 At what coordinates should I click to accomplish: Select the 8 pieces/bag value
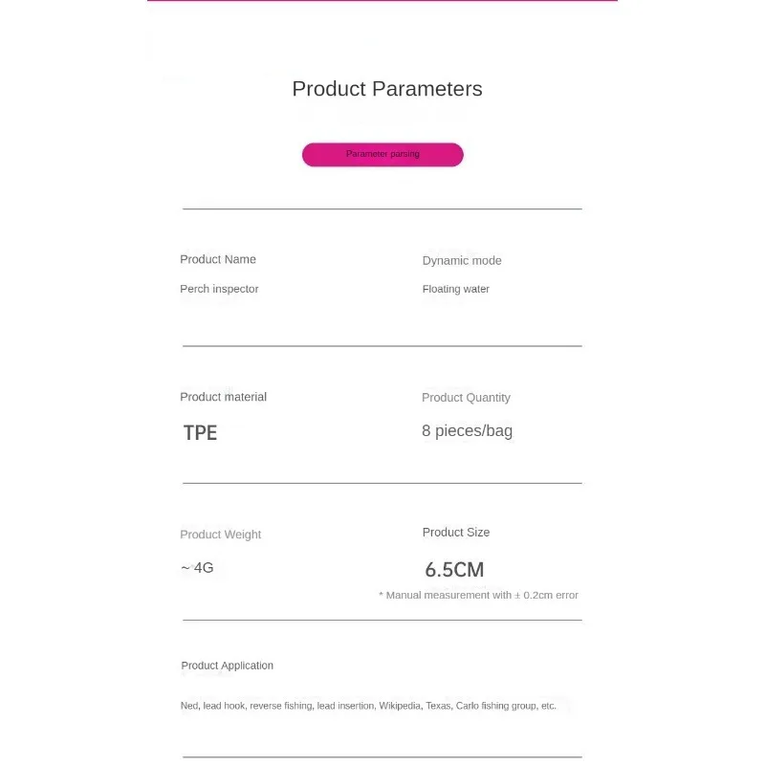tap(467, 431)
